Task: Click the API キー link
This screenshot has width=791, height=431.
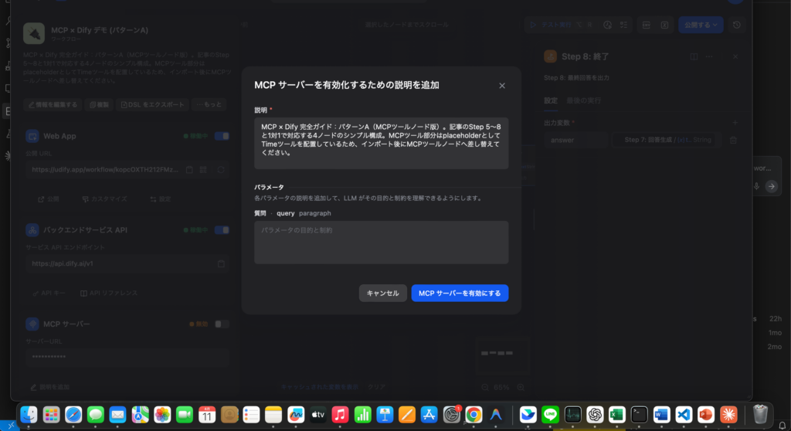Action: tap(49, 294)
